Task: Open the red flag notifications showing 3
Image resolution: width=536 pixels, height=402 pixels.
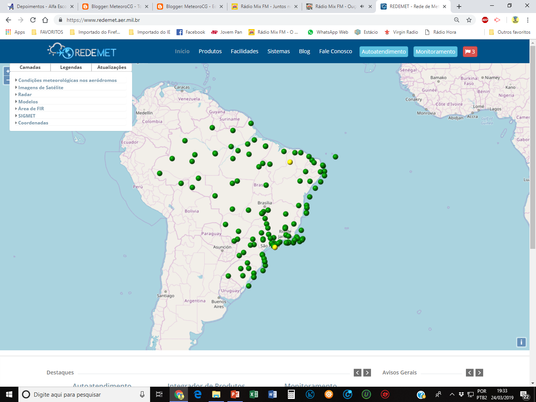Action: tap(470, 51)
